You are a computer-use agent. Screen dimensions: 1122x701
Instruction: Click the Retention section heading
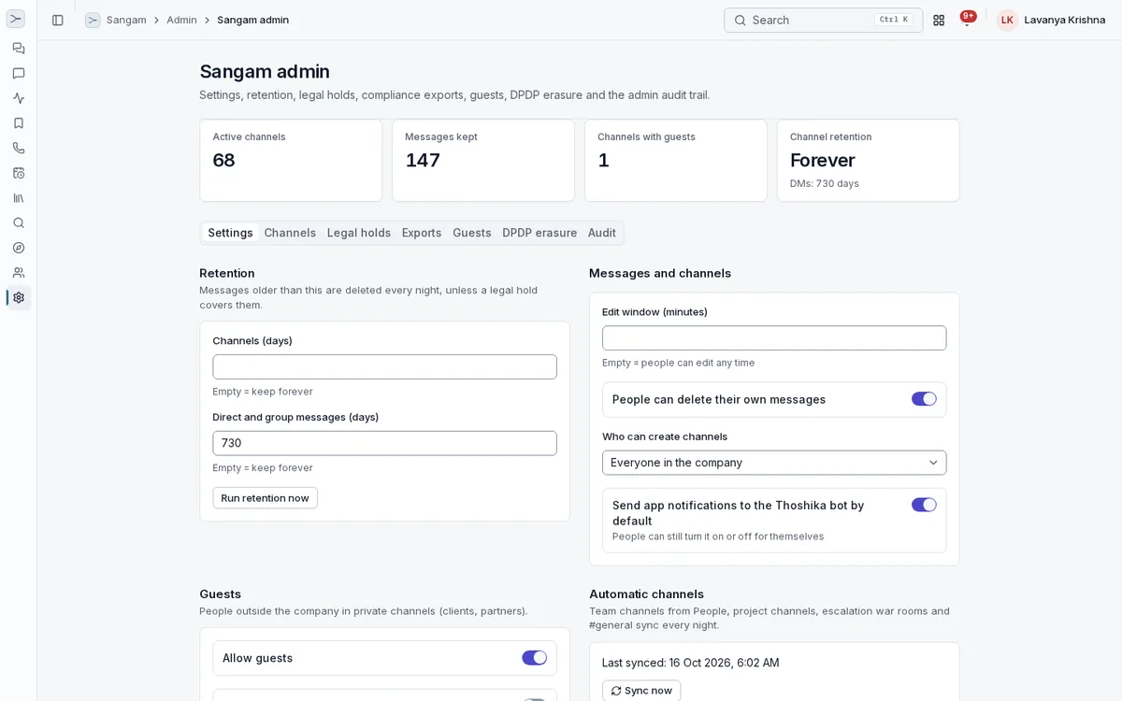click(227, 273)
